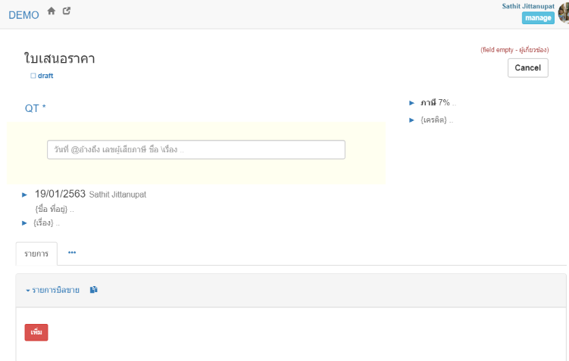Expand the {เรื่อง} subject row
Image resolution: width=569 pixels, height=361 pixels.
pos(25,223)
